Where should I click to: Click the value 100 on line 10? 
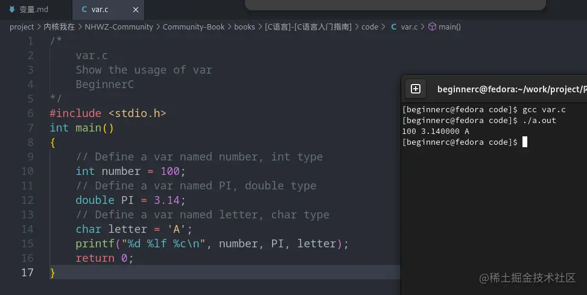[x=170, y=171]
